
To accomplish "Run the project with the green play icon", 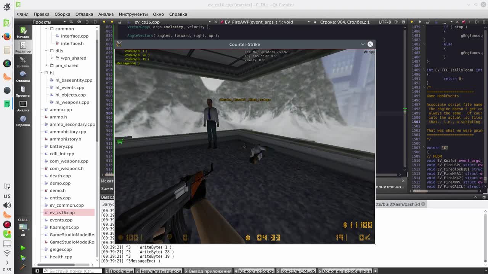I will click(22, 248).
